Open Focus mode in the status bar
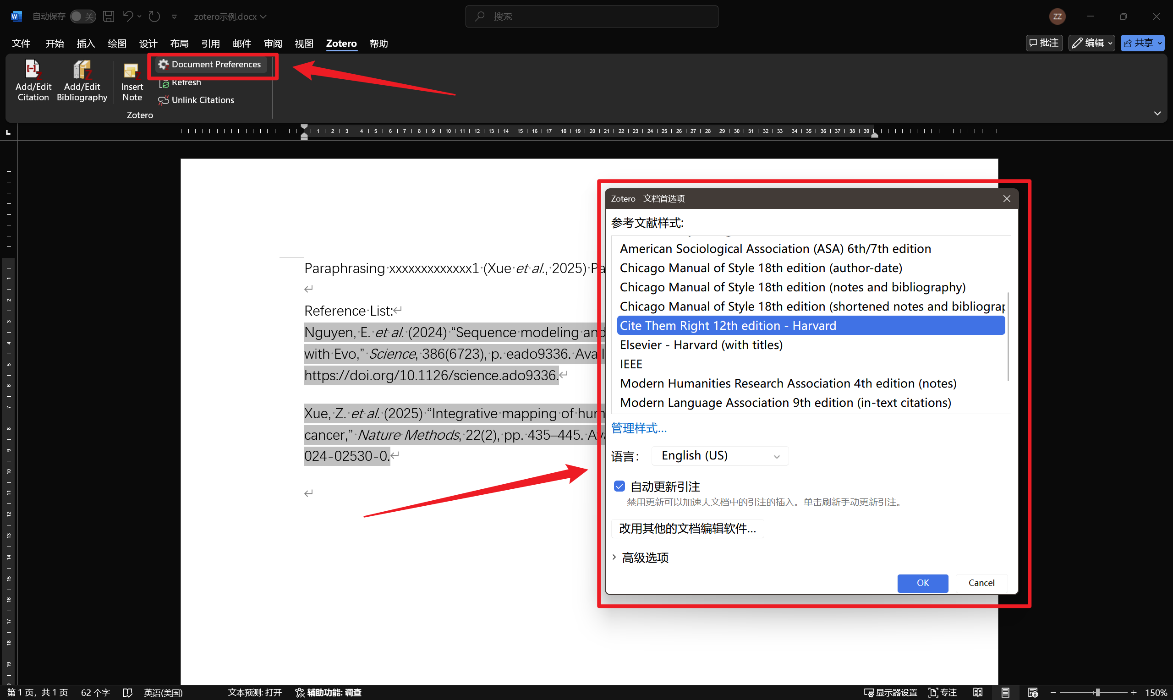1173x700 pixels. tap(942, 692)
